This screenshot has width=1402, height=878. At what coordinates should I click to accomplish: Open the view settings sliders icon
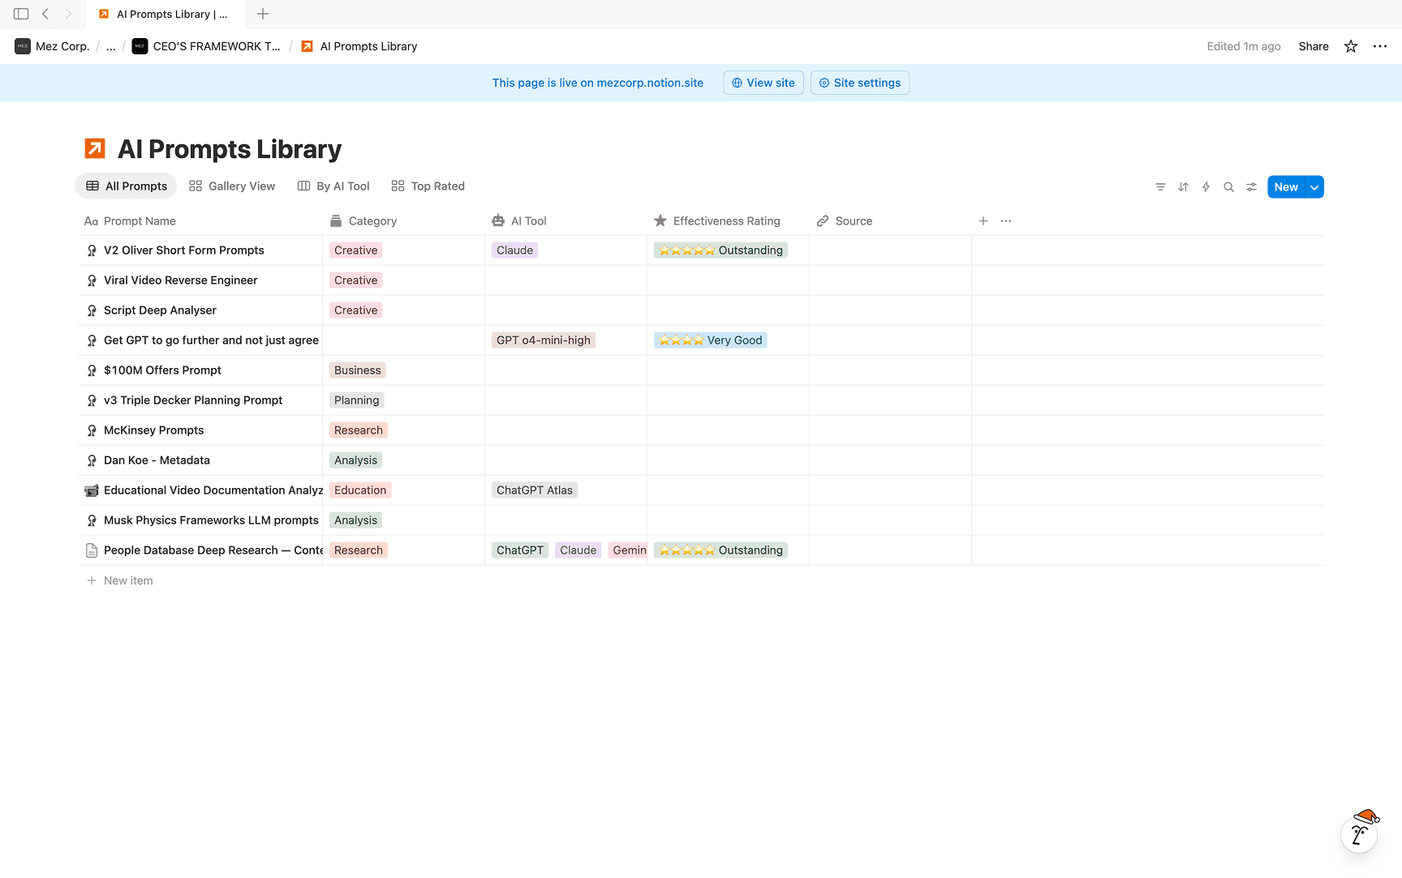(x=1251, y=187)
